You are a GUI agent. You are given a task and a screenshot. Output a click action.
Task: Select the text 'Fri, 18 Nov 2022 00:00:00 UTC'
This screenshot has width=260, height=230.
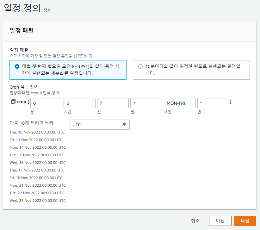pos(36,178)
